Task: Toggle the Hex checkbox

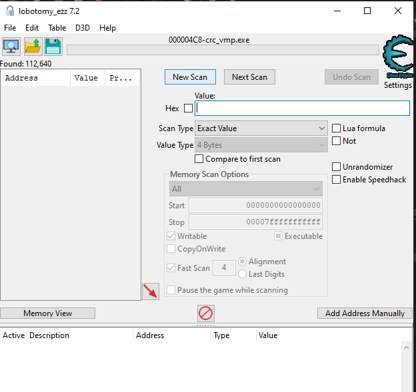Action: (189, 108)
